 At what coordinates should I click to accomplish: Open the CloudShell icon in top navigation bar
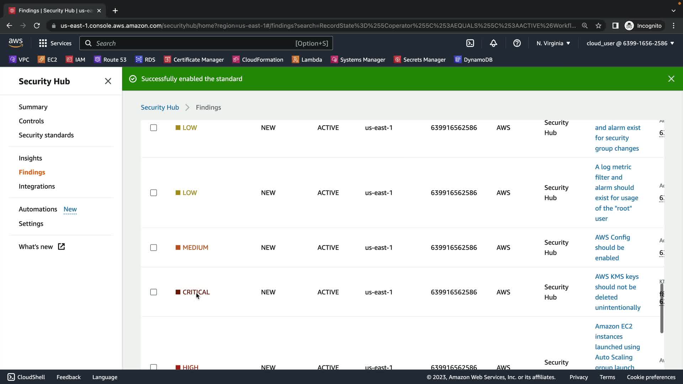470,43
